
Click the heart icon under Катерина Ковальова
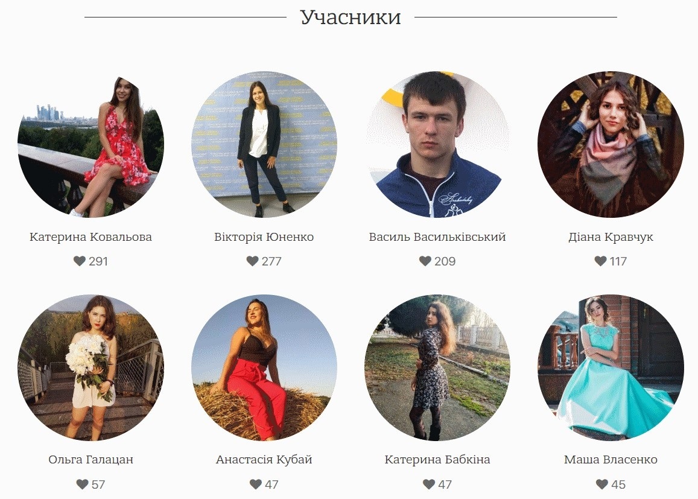coord(79,261)
